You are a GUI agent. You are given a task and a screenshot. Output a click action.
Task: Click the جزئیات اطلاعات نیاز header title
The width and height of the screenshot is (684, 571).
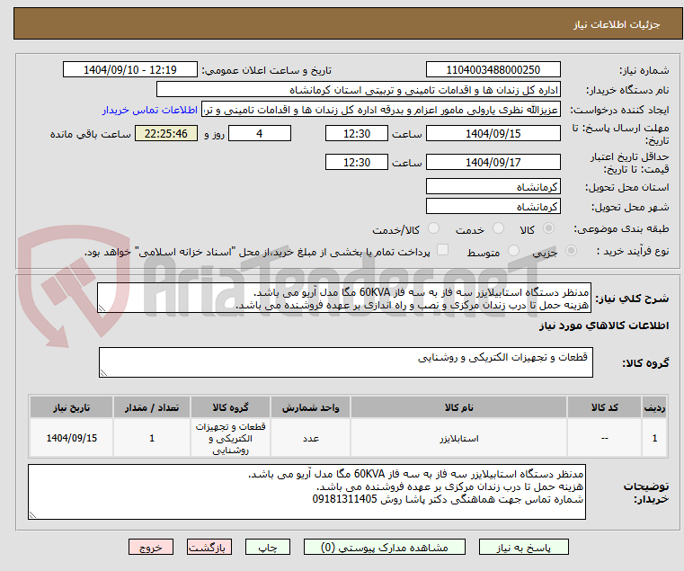click(x=617, y=24)
